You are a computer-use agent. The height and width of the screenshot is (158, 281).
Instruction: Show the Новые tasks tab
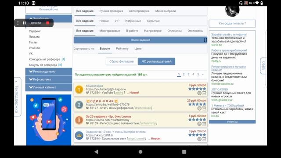pos(104,21)
